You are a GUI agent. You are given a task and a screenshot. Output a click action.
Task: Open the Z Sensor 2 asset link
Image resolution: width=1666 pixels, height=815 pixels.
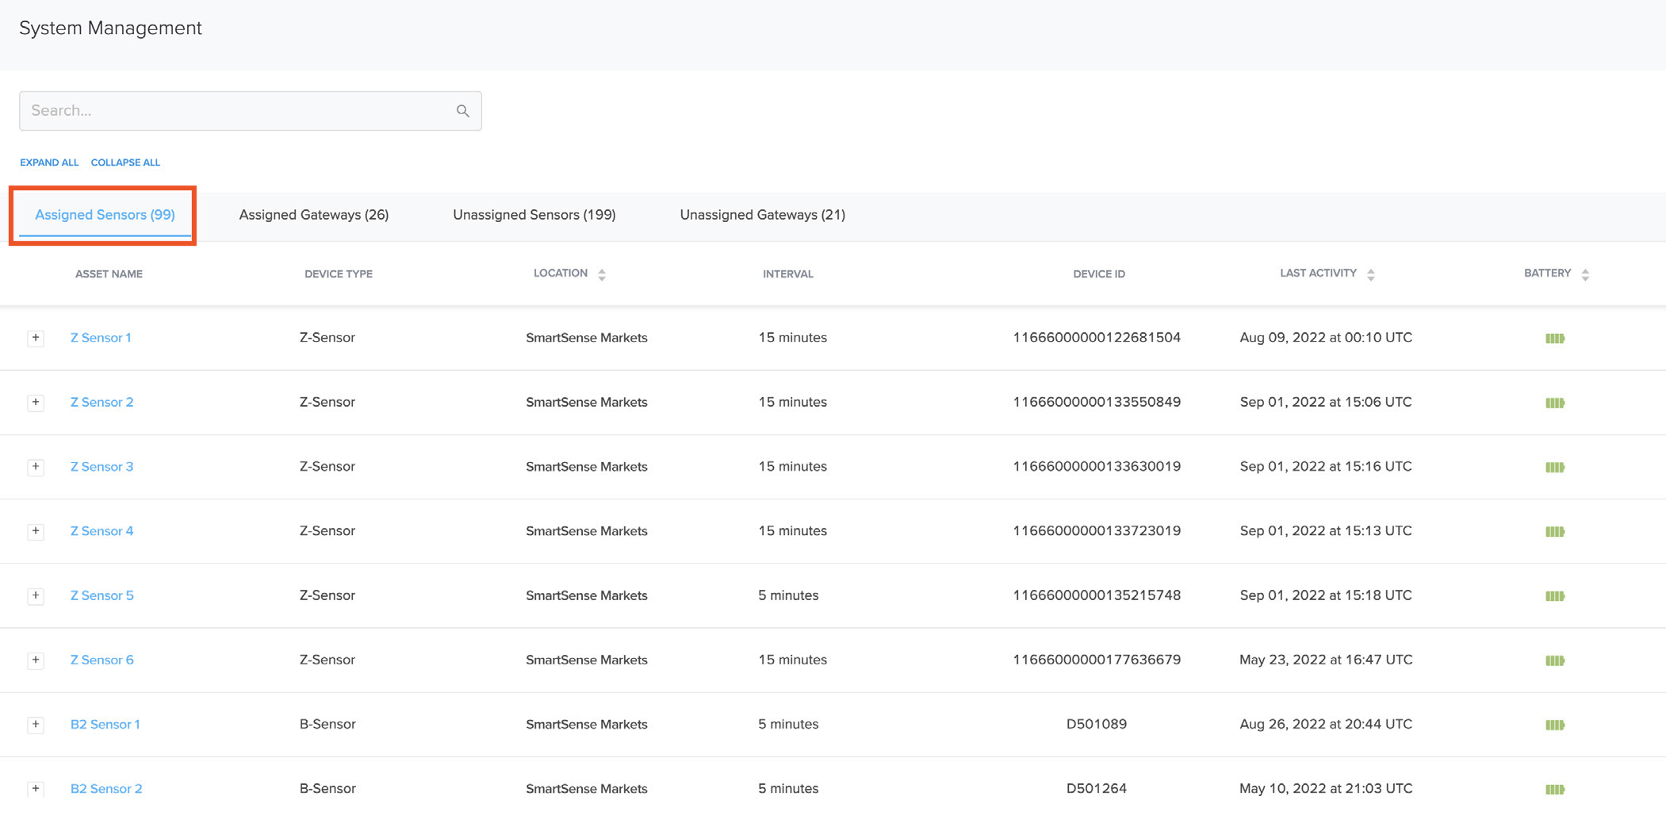click(x=102, y=402)
